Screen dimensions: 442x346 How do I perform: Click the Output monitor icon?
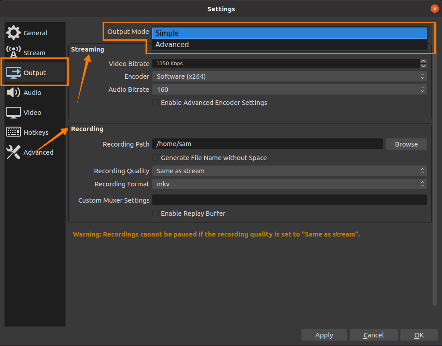coord(13,72)
